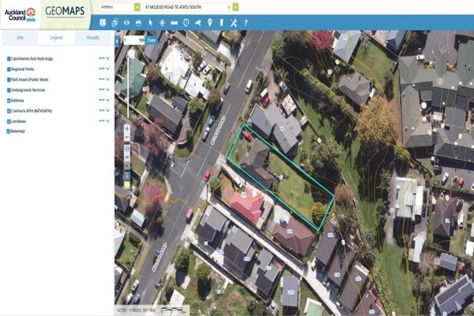
Task: Enable the Regional Parks layer checkbox
Action: click(9, 69)
